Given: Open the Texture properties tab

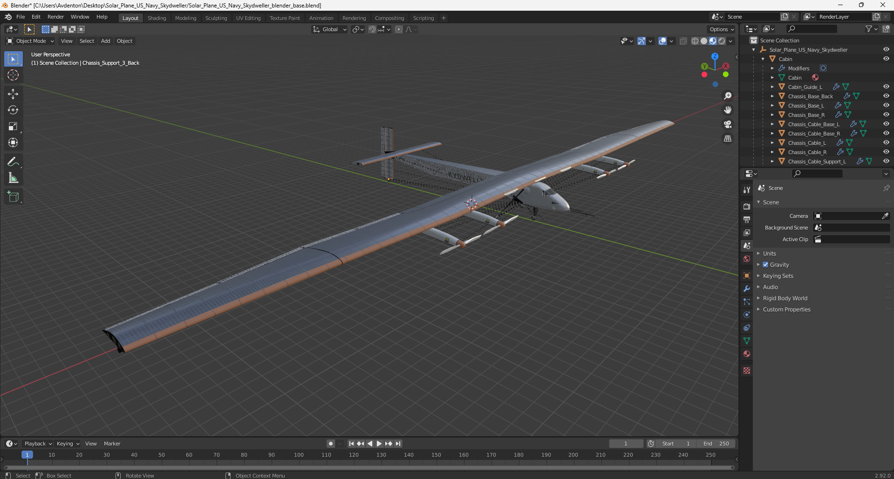Looking at the screenshot, I should tap(747, 371).
